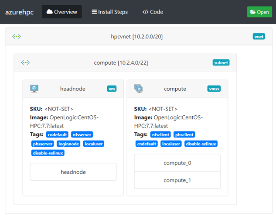
Task: Click the hpcvnet [10.2.0.0/20] header
Action: click(137, 36)
